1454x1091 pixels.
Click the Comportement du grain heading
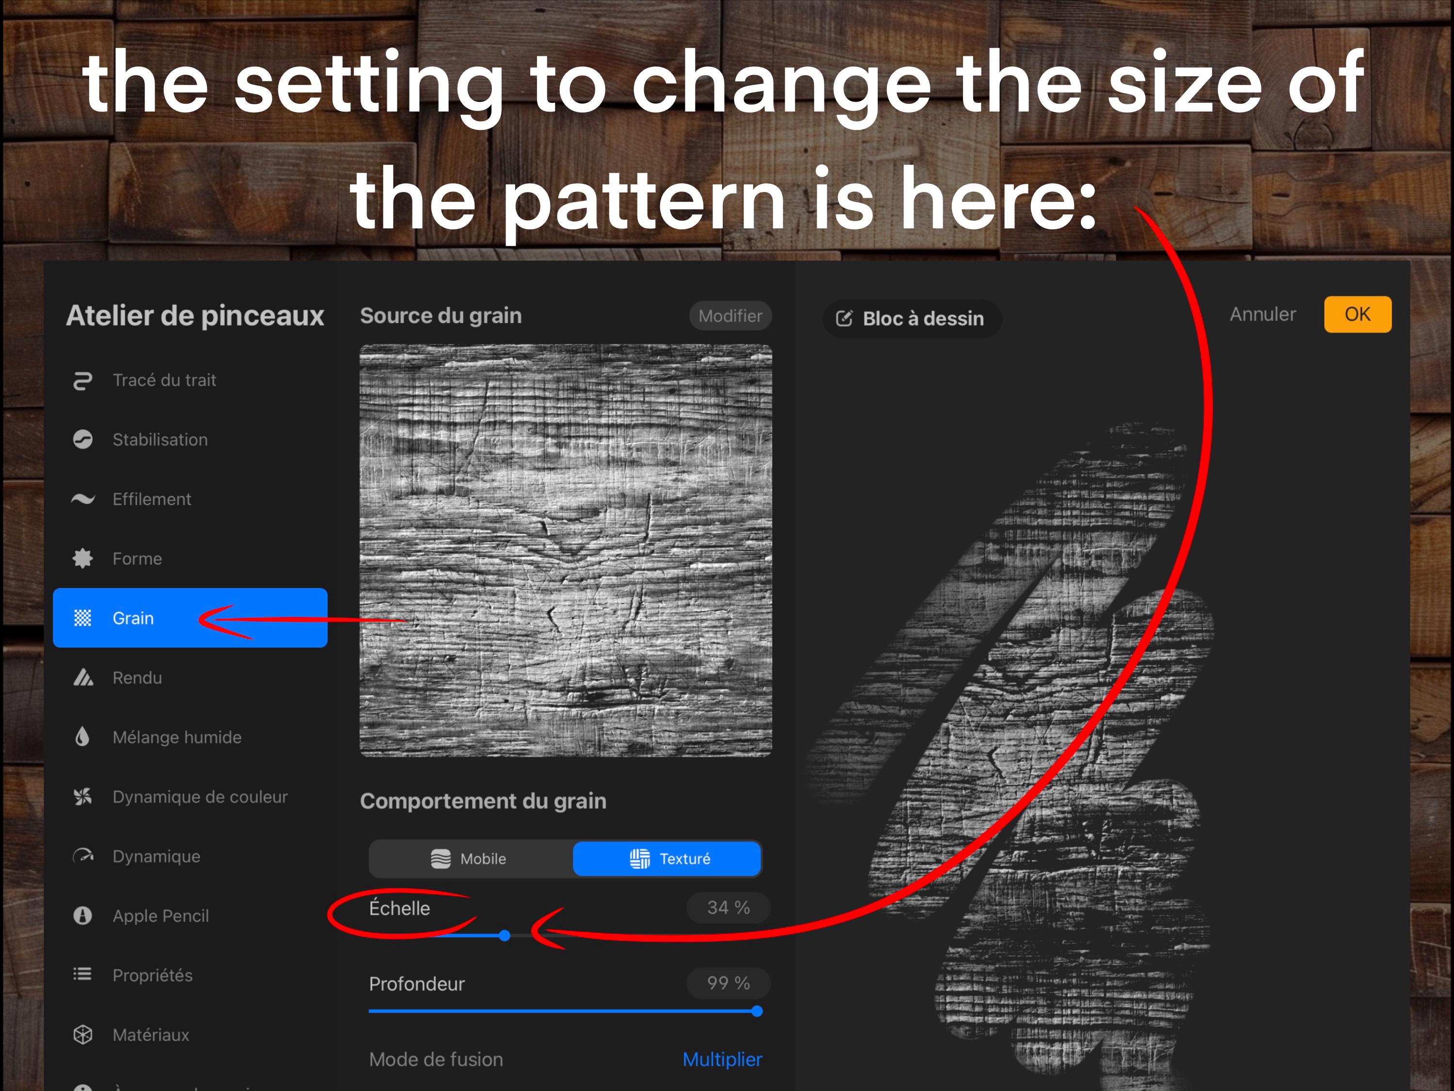[483, 801]
